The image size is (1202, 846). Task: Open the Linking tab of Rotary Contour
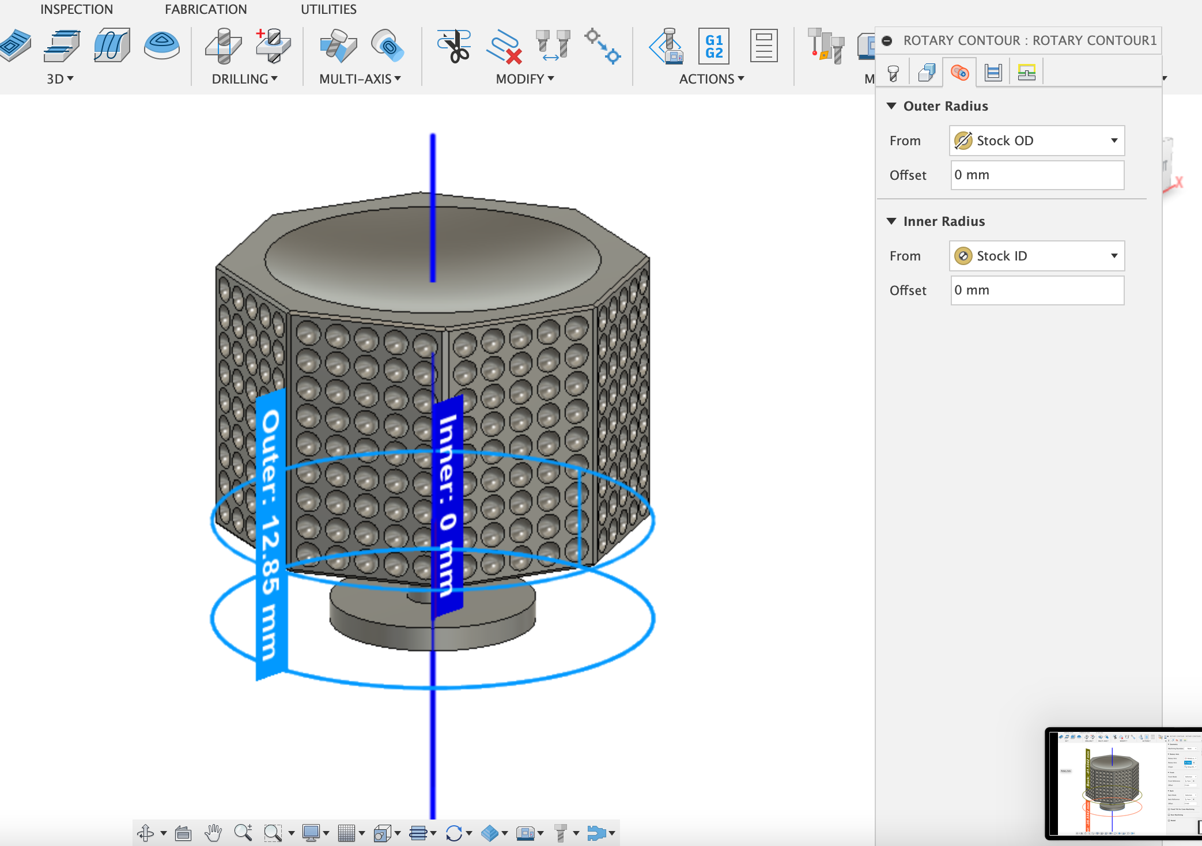point(1027,72)
